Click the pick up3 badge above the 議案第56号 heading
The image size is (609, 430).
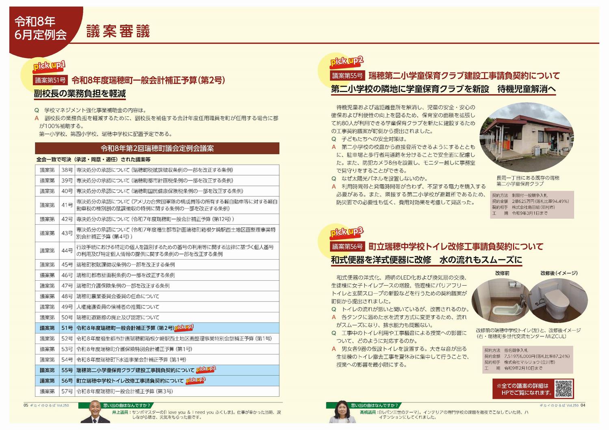(x=346, y=232)
